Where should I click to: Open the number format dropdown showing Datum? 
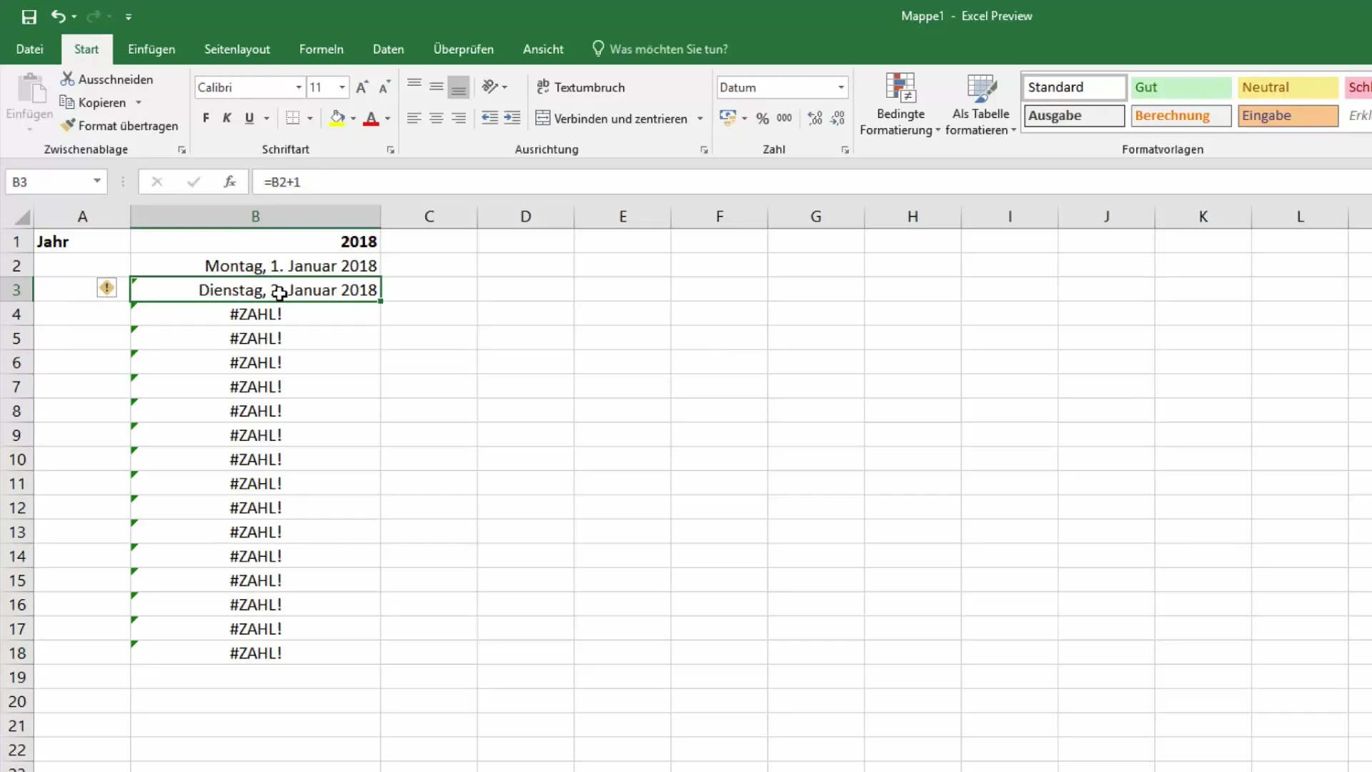click(x=841, y=87)
